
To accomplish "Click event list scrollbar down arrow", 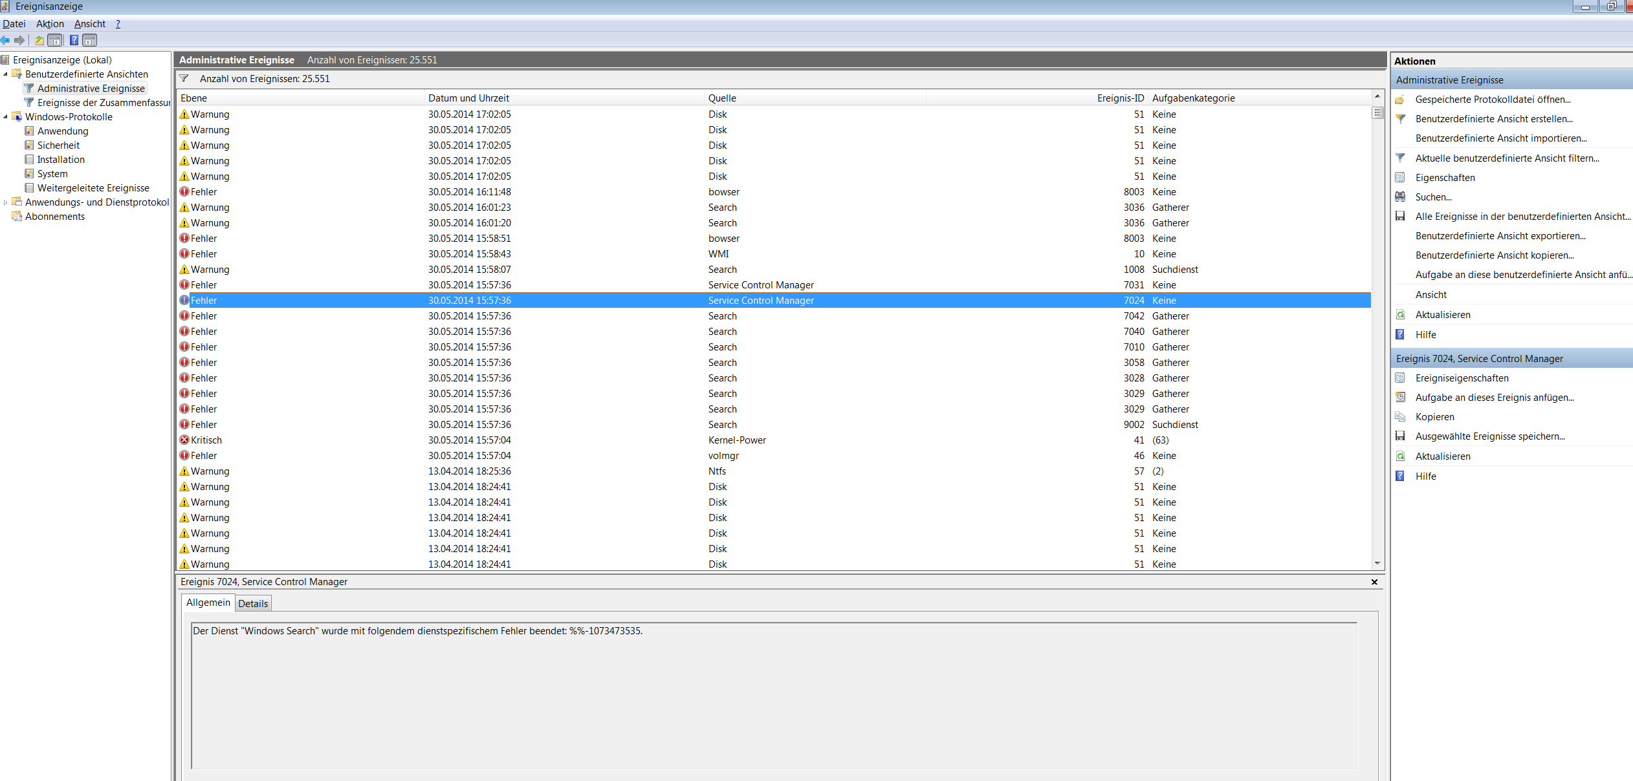I will click(x=1377, y=563).
